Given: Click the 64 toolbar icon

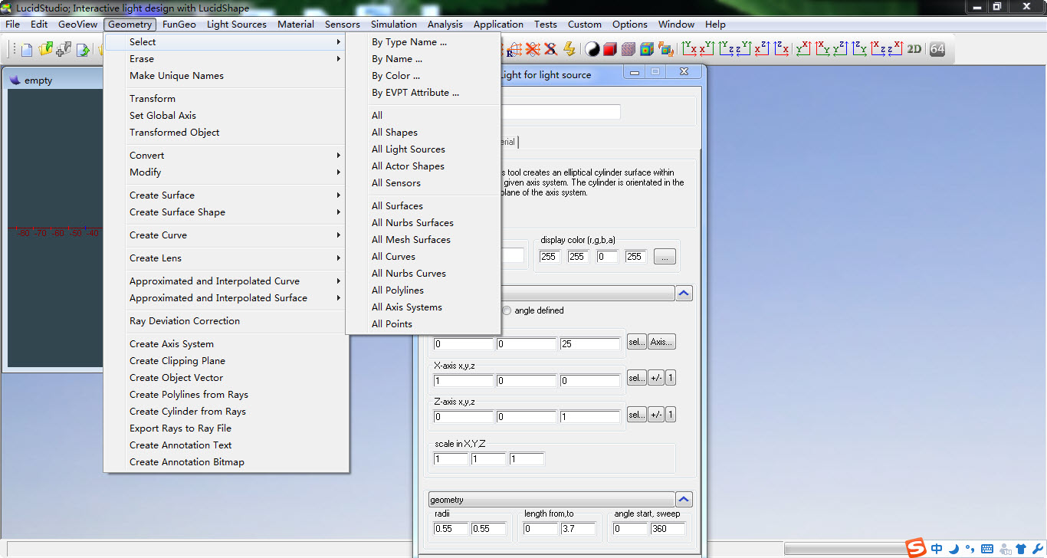Looking at the screenshot, I should point(937,49).
